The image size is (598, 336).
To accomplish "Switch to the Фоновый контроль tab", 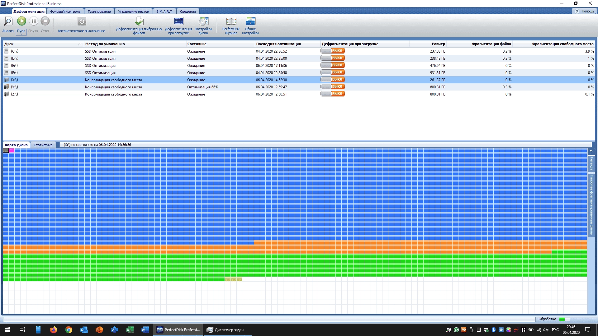I will click(65, 12).
